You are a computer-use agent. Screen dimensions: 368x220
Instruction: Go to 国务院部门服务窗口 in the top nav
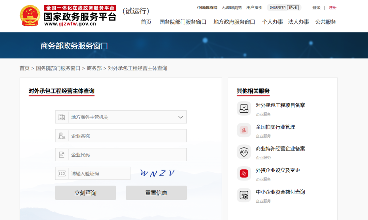(183, 22)
